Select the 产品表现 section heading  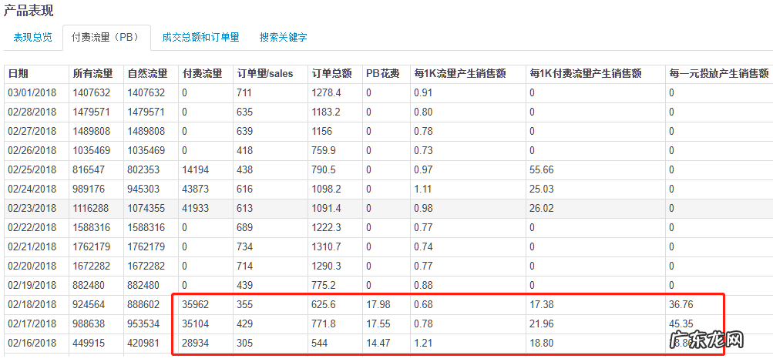[29, 10]
